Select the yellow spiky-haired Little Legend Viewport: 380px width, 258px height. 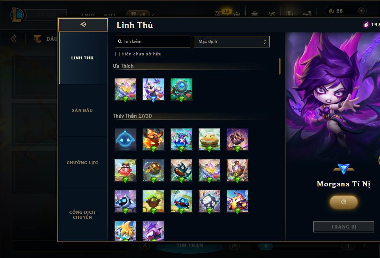125,231
